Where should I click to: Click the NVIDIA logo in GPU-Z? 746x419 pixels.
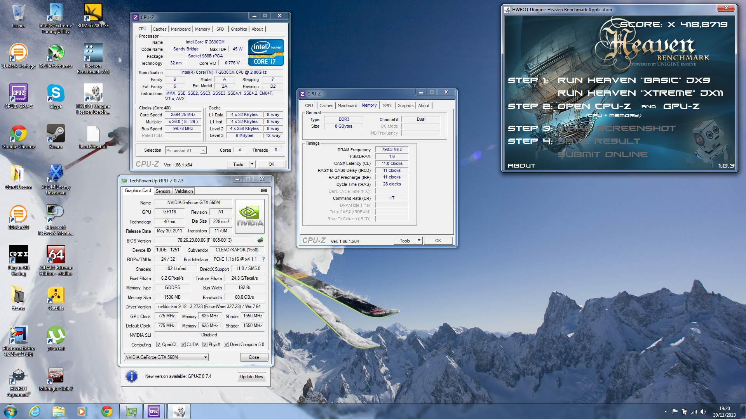tap(250, 216)
